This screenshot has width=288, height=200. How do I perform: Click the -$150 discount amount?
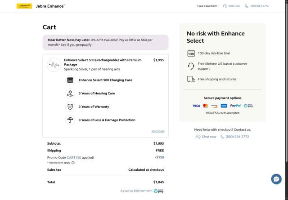point(159,157)
